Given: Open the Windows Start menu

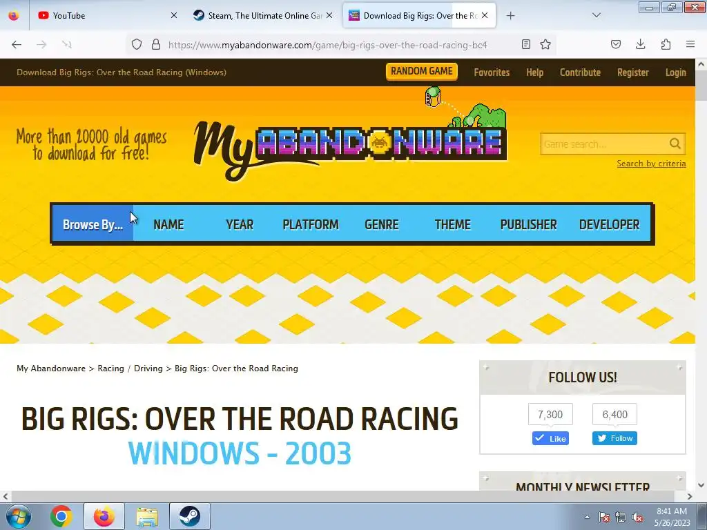Looking at the screenshot, I should 17,516.
